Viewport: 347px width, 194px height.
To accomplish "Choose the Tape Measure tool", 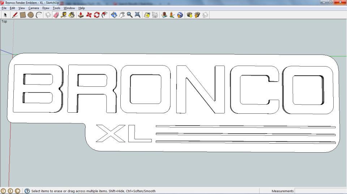I will coord(64,15).
